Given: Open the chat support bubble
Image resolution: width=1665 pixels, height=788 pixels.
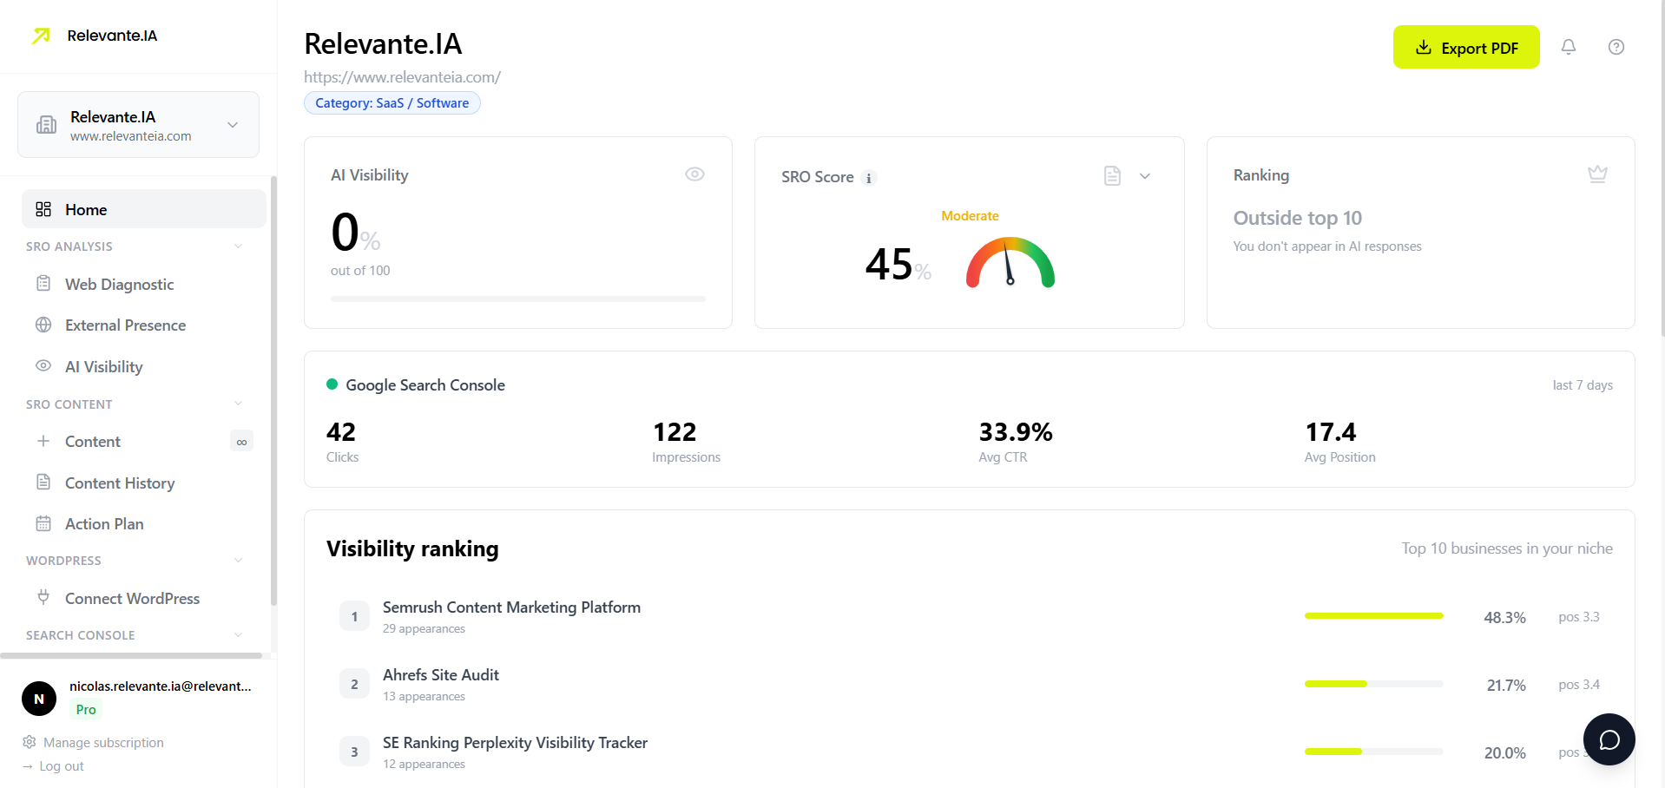Looking at the screenshot, I should click(1609, 739).
